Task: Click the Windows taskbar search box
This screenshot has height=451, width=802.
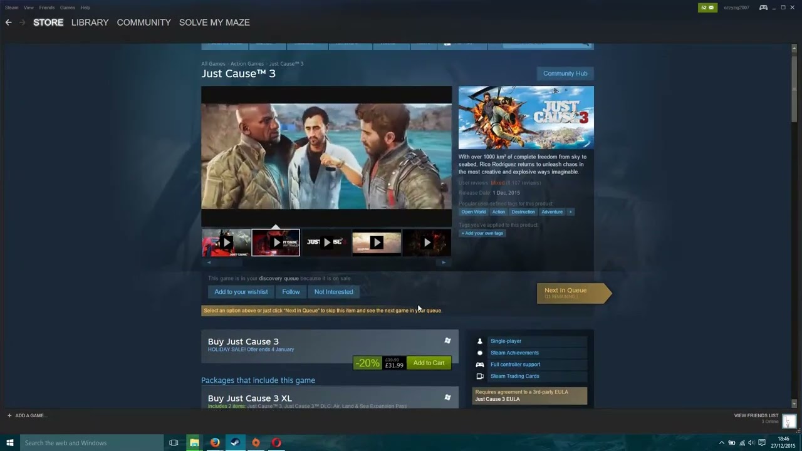Action: (92, 443)
